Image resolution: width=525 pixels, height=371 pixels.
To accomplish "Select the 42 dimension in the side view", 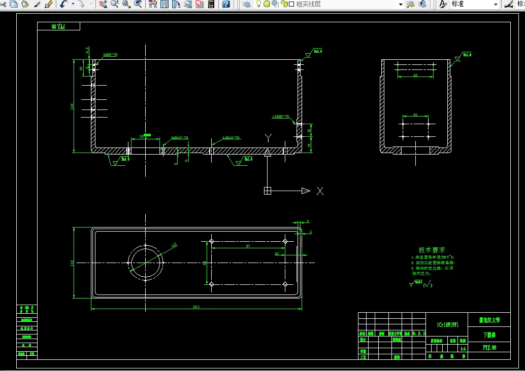I will (x=415, y=76).
